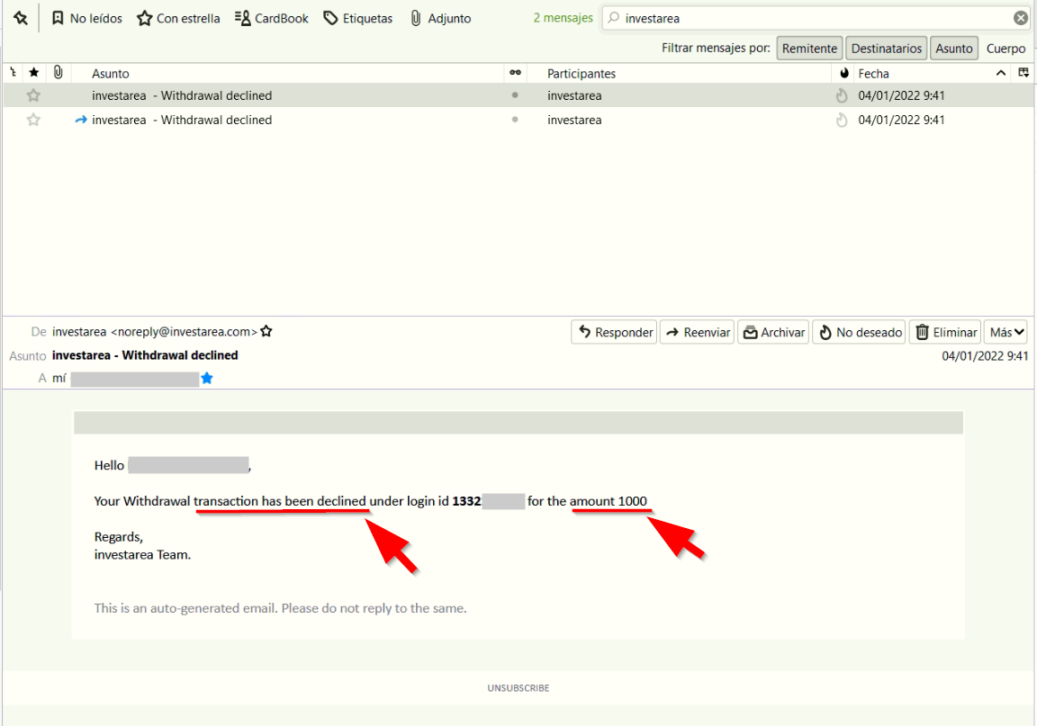Screen dimensions: 1037x726
Task: Pin the quick filter bar settings
Action: pos(21,18)
